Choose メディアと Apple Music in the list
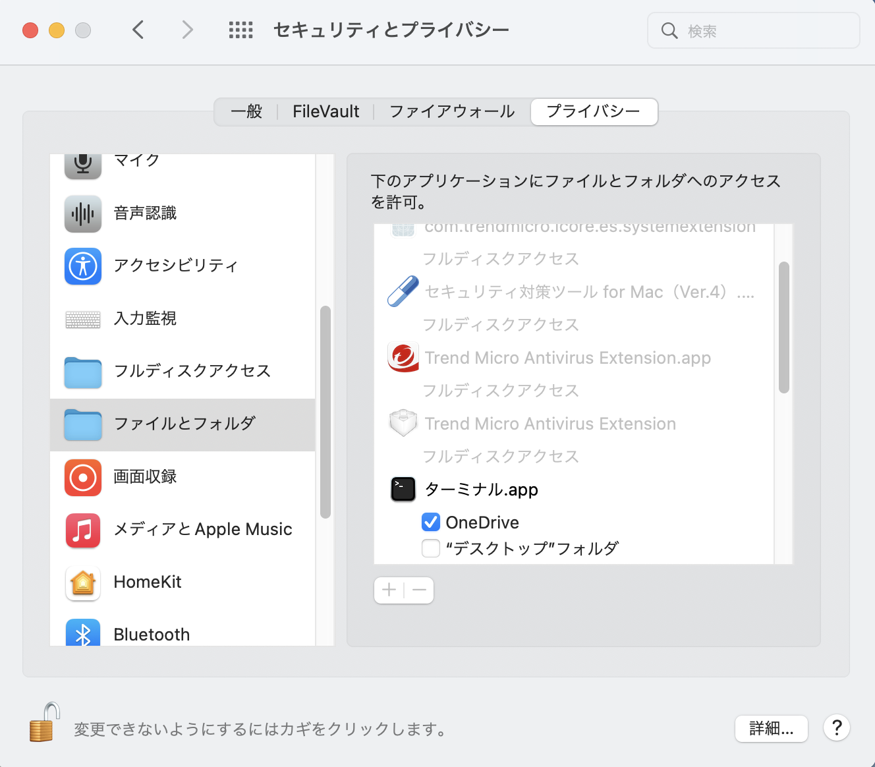The image size is (875, 767). tap(203, 530)
